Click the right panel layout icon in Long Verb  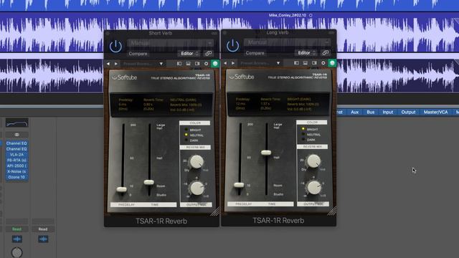[314, 63]
